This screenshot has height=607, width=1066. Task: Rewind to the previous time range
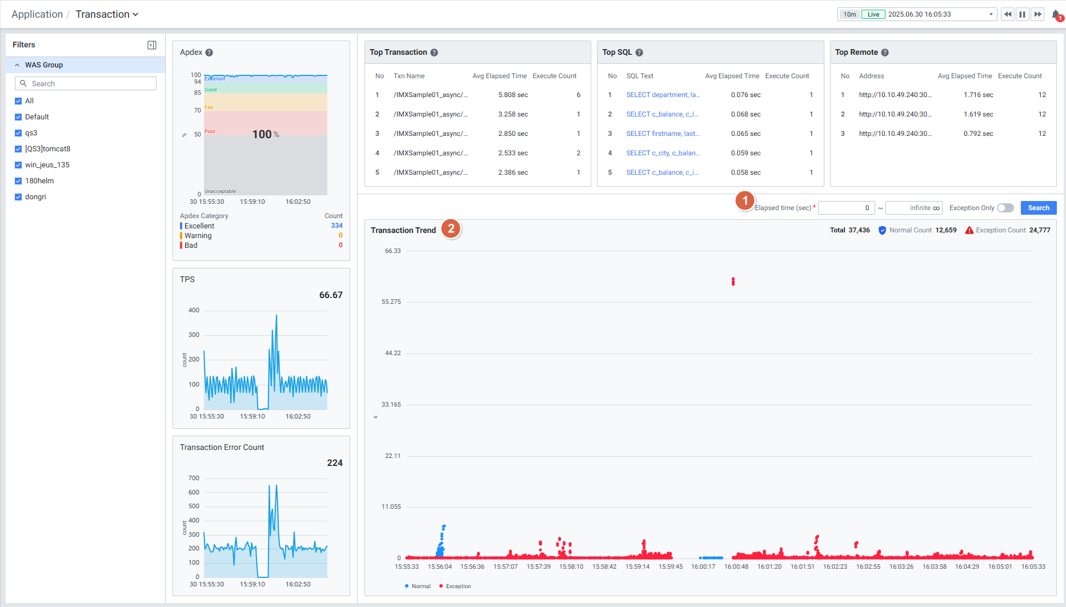[x=1008, y=14]
